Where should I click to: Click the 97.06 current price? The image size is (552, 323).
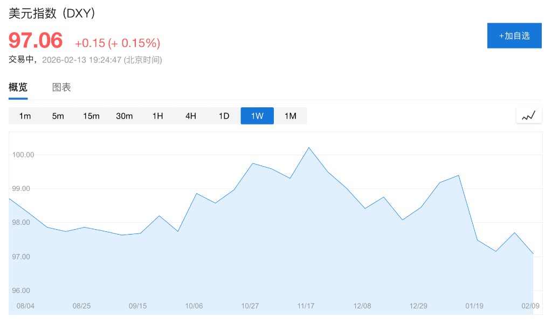pyautogui.click(x=36, y=40)
